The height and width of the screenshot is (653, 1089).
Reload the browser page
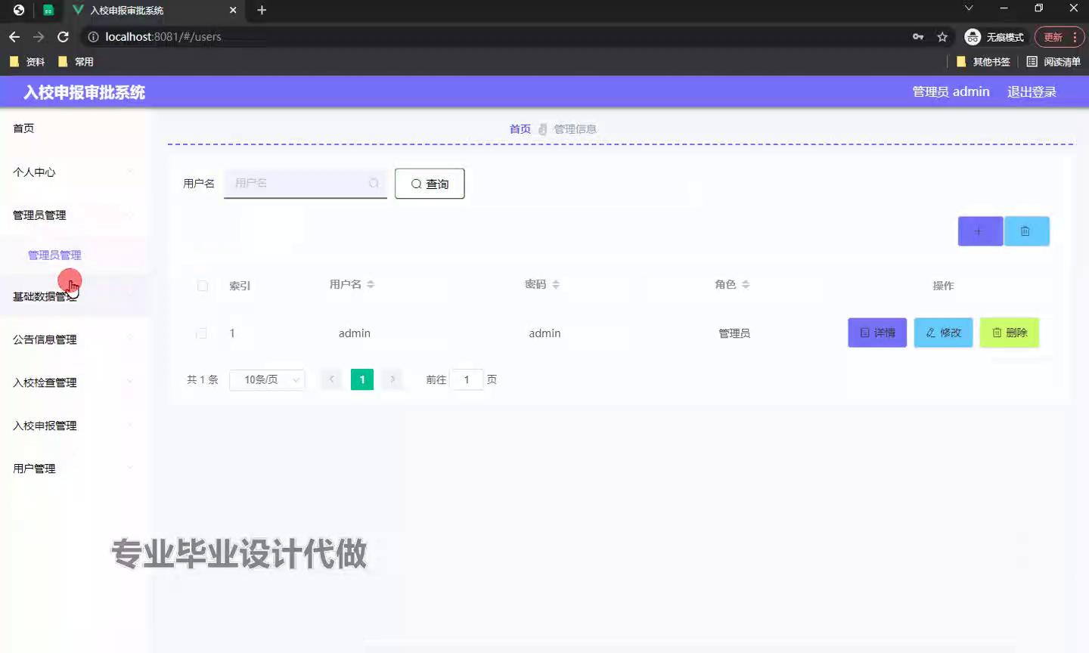64,37
